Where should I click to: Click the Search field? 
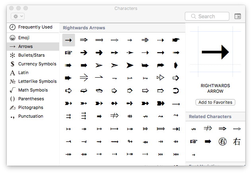(x=207, y=16)
